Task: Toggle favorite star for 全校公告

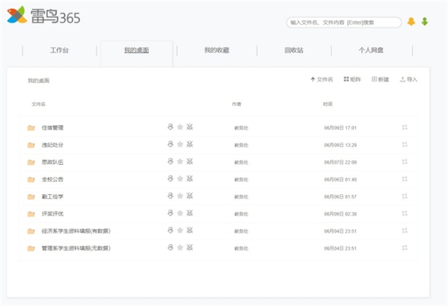Action: click(x=180, y=178)
